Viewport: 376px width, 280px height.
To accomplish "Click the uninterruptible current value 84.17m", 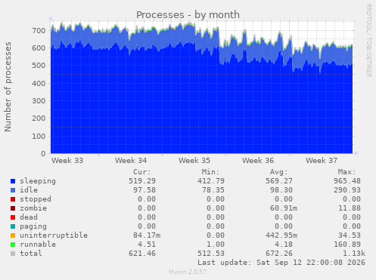I will tap(147, 235).
